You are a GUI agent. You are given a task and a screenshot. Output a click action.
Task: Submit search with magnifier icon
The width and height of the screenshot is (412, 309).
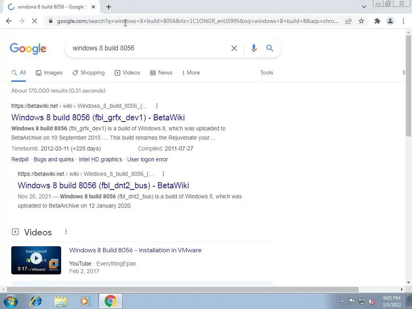point(270,48)
